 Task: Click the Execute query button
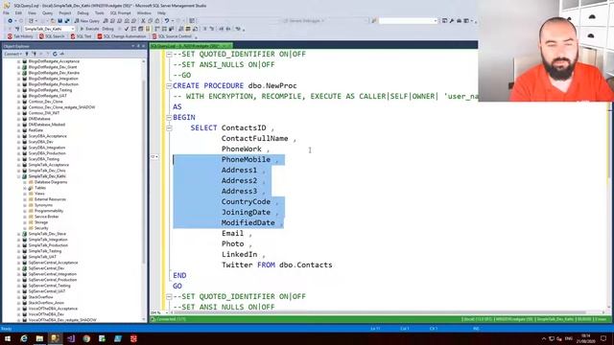[x=89, y=29]
